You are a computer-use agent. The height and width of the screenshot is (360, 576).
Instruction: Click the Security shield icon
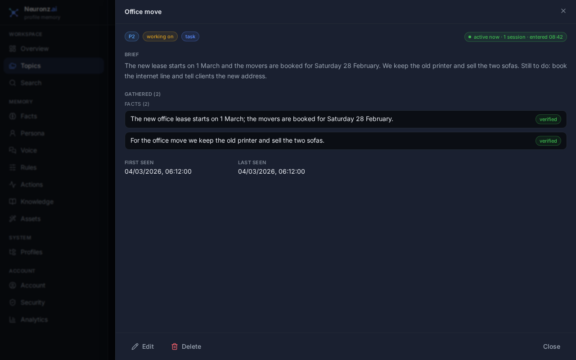coord(13,302)
